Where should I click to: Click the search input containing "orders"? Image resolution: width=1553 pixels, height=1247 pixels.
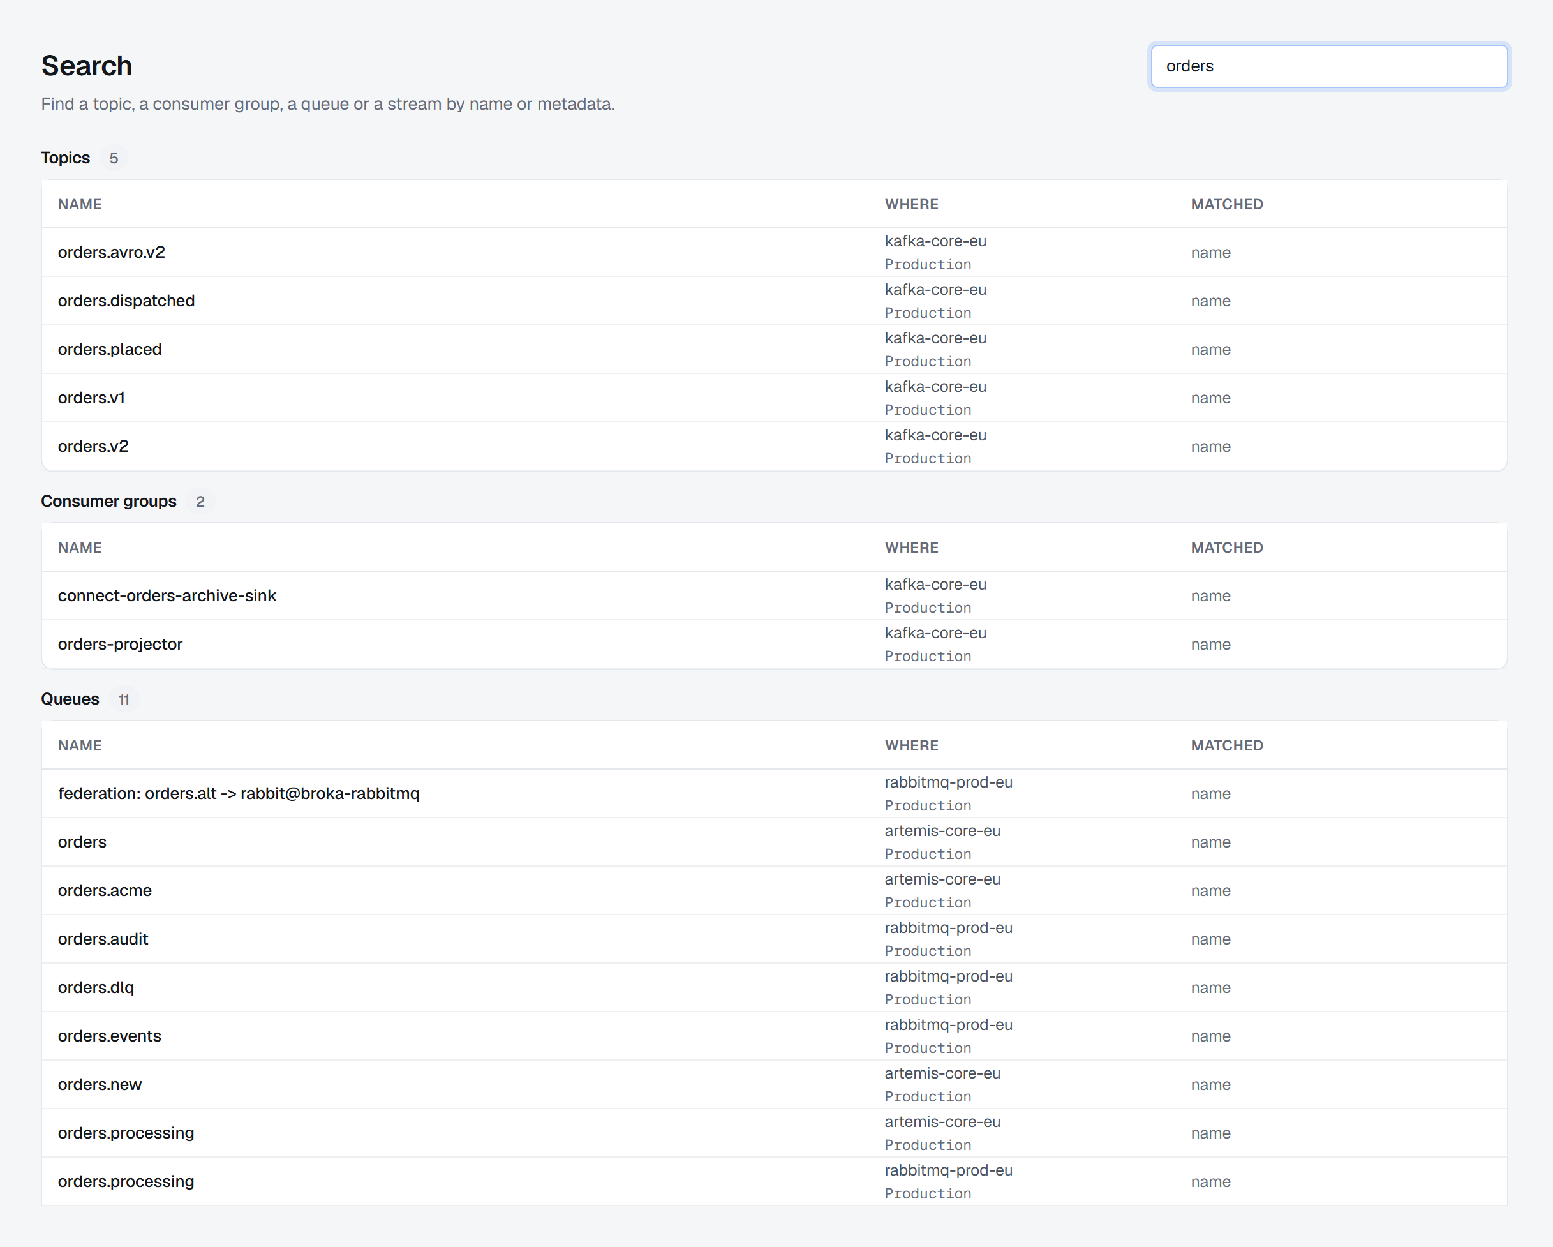(x=1329, y=66)
